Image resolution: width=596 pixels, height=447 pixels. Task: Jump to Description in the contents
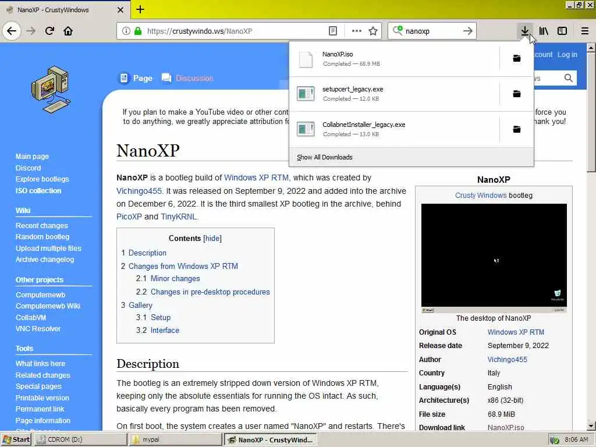(x=147, y=253)
